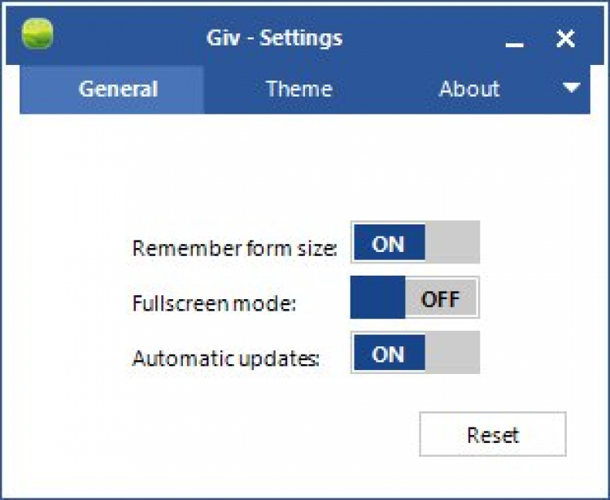This screenshot has height=500, width=610.
Task: Click the OFF knob of Fullscreen switch
Action: (x=441, y=298)
